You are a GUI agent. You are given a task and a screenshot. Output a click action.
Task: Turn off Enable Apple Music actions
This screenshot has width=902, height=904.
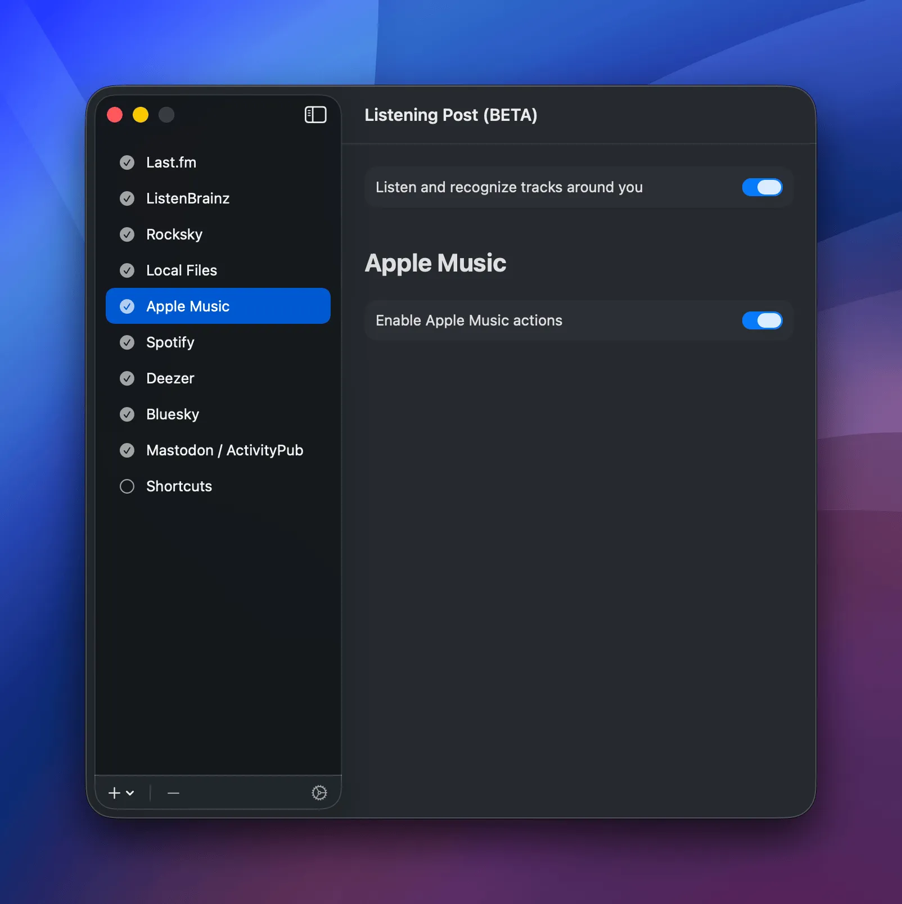[x=762, y=320]
